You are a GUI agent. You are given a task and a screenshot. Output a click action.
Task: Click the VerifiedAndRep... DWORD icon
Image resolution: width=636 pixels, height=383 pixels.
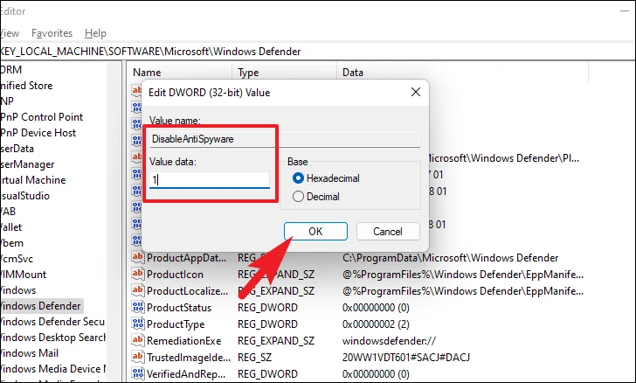(137, 373)
